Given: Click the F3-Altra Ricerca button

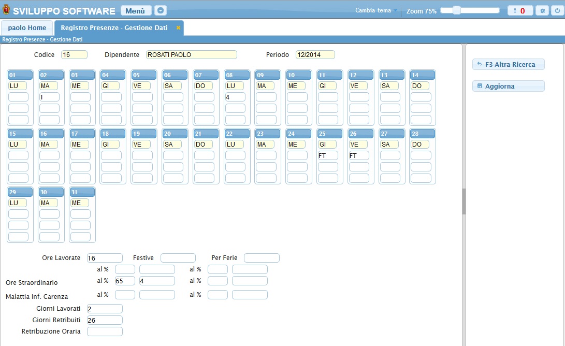Looking at the screenshot, I should point(508,64).
